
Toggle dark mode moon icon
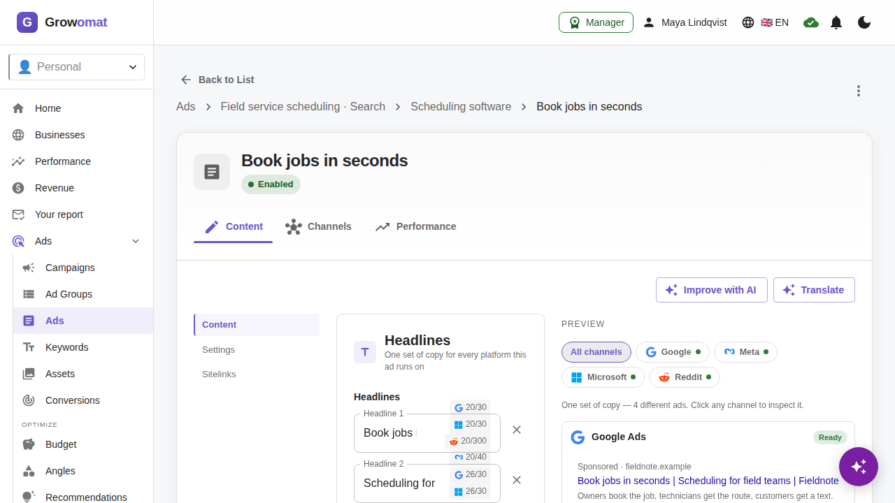click(x=864, y=22)
